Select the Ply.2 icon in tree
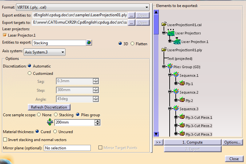246x164 pixels. (182, 100)
